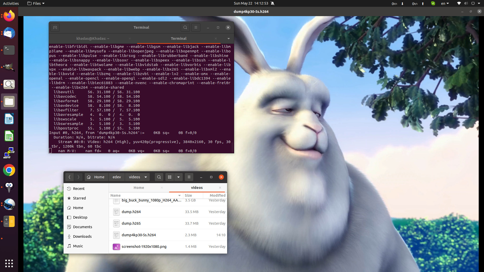Open the Activities overview

(x=11, y=3)
